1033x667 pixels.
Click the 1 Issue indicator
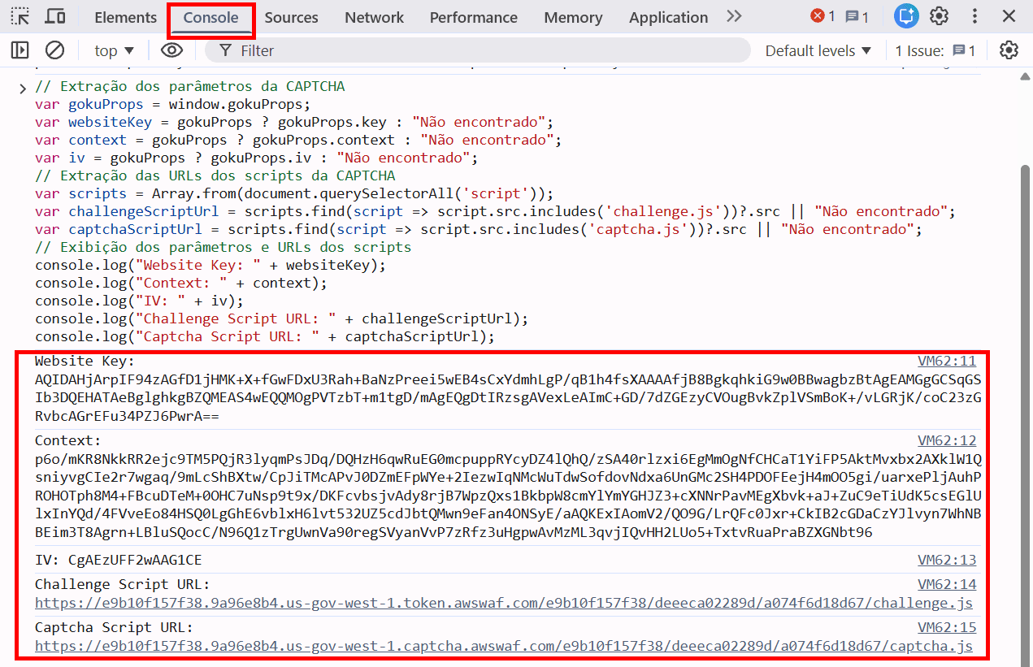point(935,50)
